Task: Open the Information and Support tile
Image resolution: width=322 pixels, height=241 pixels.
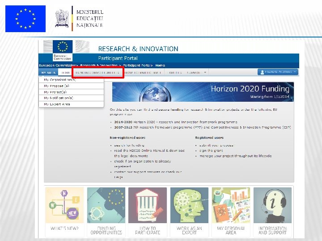Action: 272,212
